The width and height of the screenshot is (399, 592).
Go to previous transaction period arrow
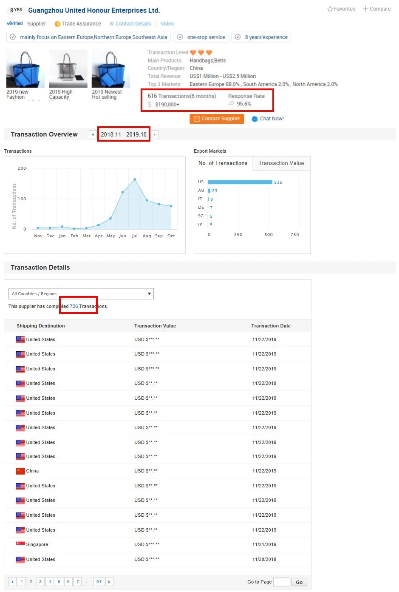coord(93,135)
